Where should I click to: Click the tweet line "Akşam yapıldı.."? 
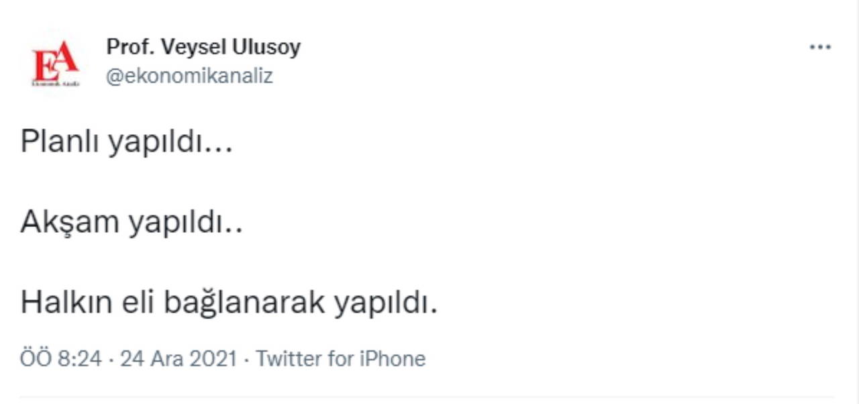[132, 222]
